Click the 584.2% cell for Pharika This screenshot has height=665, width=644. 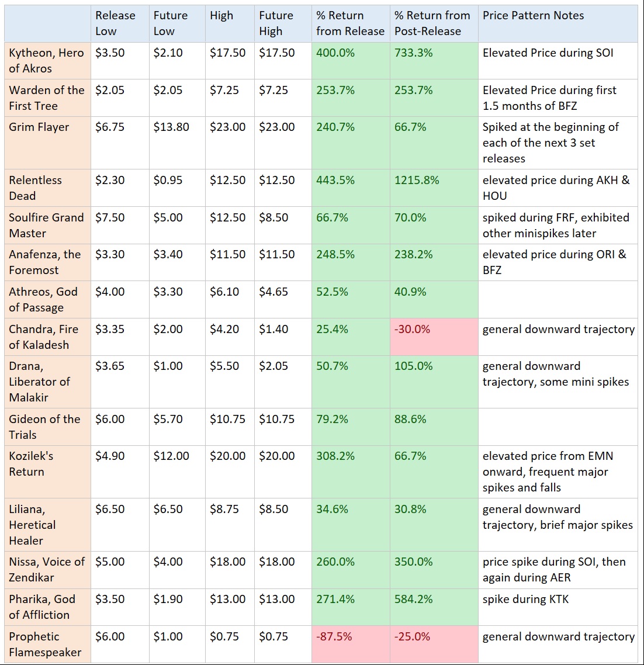(x=414, y=599)
